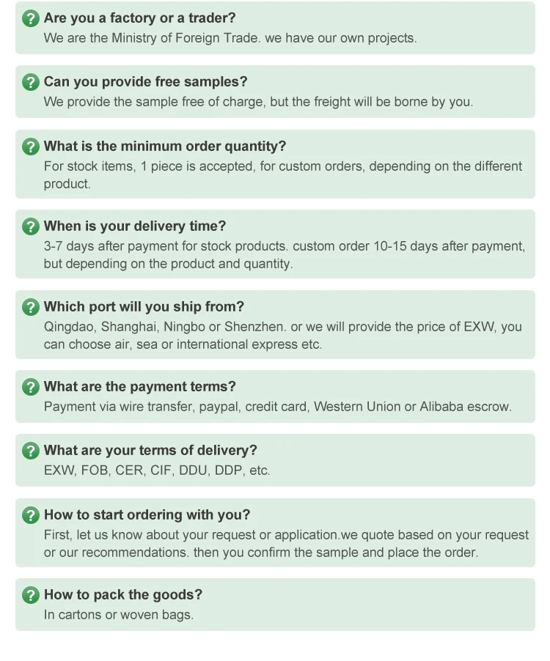Click the question icon for payment terms
This screenshot has height=661, width=550.
pos(31,387)
